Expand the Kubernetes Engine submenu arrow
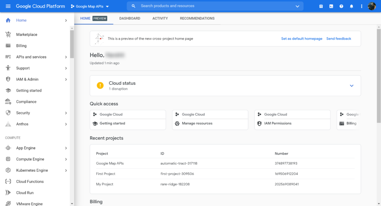 (x=66, y=171)
